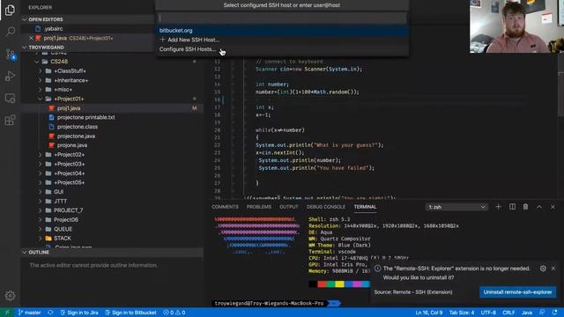Choose Add New SSH Host option
Screen dimensions: 564x317
[282, 40]
